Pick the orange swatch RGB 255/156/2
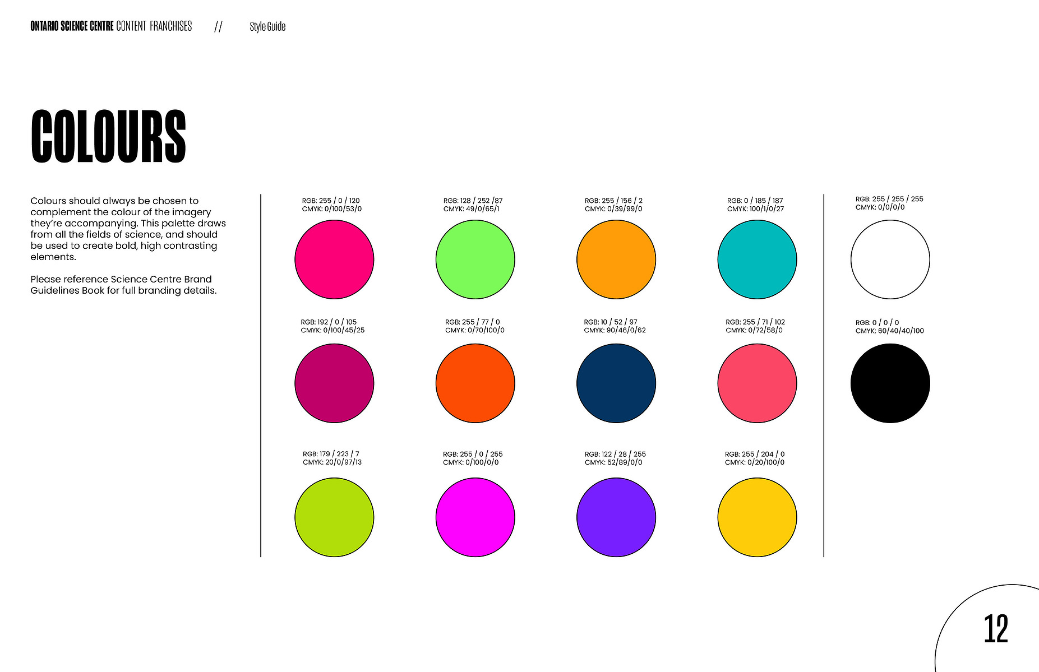1039x672 pixels. (616, 259)
